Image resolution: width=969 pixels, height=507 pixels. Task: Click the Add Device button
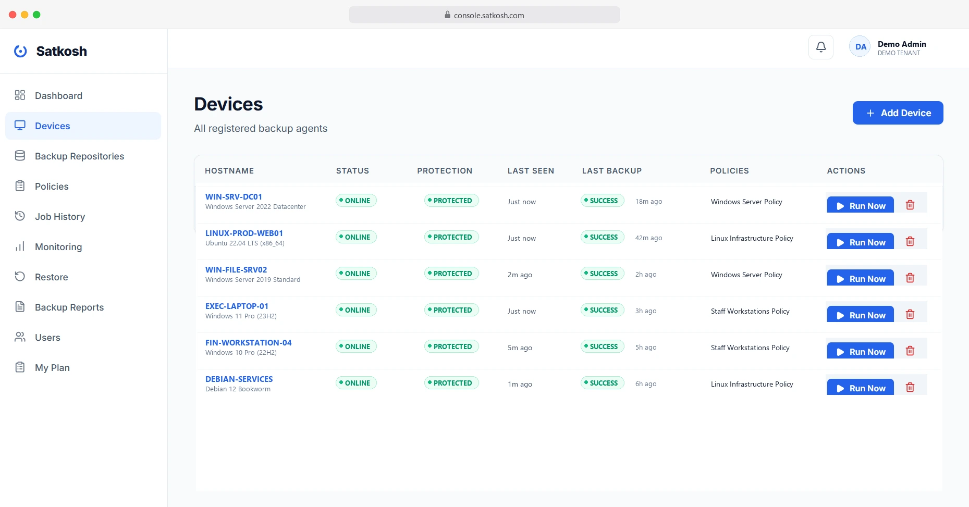point(898,113)
